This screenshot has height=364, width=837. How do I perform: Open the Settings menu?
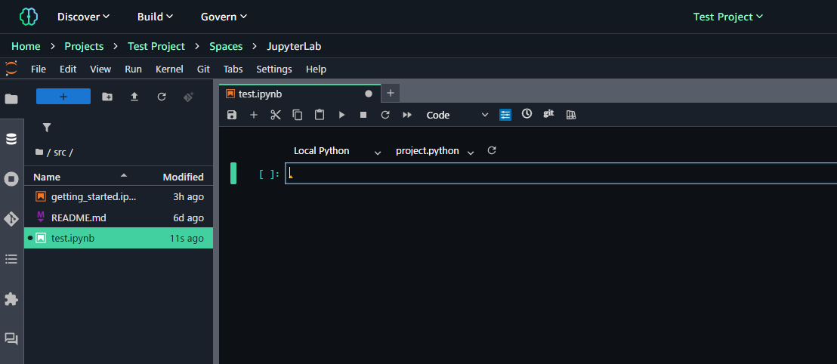click(x=274, y=69)
